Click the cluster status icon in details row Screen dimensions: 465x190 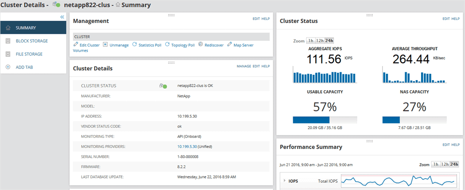point(163,86)
